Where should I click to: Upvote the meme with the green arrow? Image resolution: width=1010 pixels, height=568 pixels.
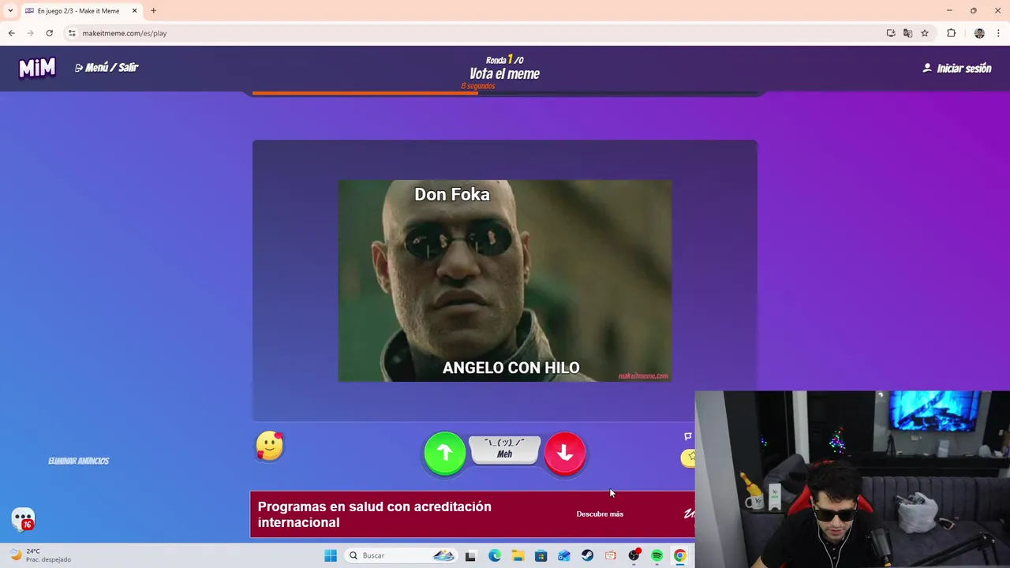445,453
